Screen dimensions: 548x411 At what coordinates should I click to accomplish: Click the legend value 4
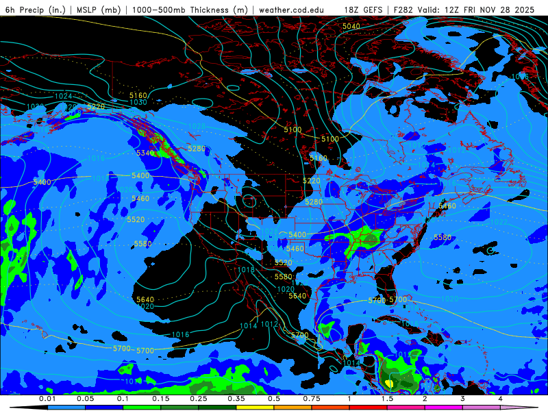[x=501, y=399]
